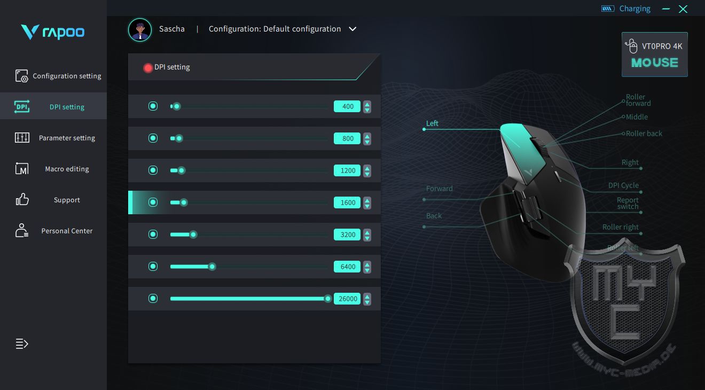Select the 26000 DPI radio button
This screenshot has width=705, height=390.
tap(153, 299)
